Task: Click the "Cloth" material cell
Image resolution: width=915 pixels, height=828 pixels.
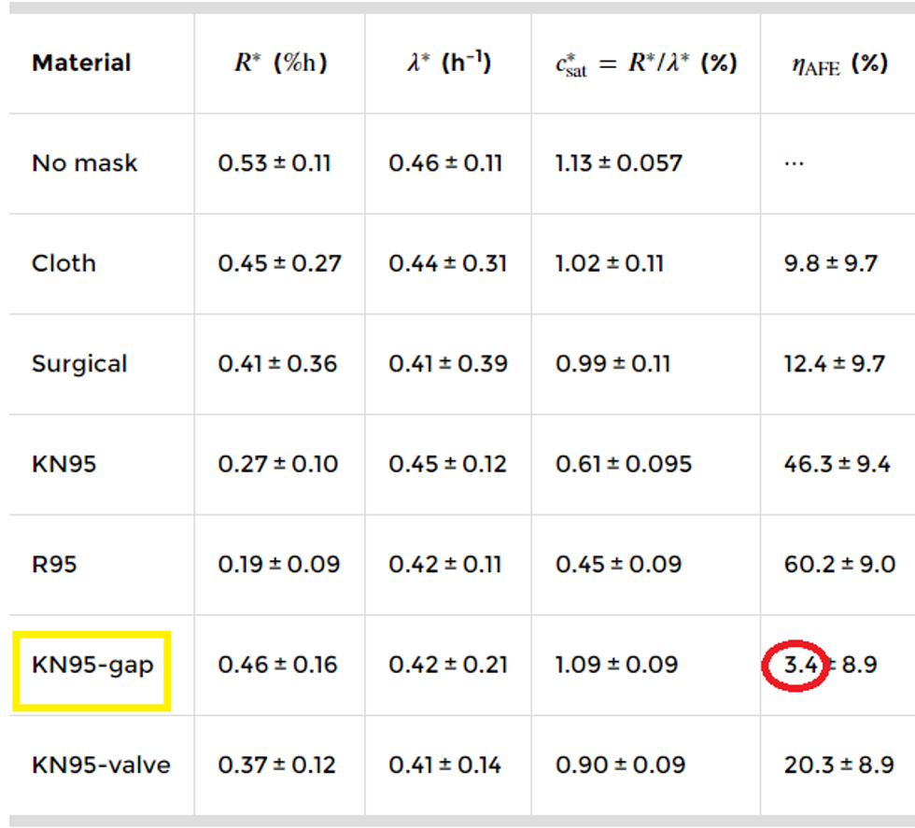Action: 63,263
